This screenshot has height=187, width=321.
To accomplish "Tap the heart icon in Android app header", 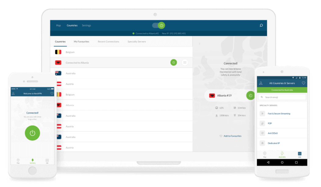I will pyautogui.click(x=303, y=83).
